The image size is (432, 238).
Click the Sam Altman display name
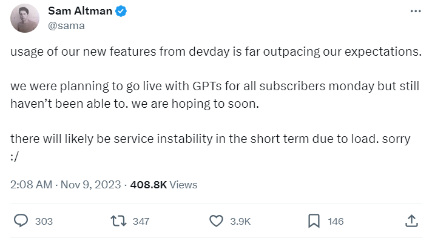80,11
